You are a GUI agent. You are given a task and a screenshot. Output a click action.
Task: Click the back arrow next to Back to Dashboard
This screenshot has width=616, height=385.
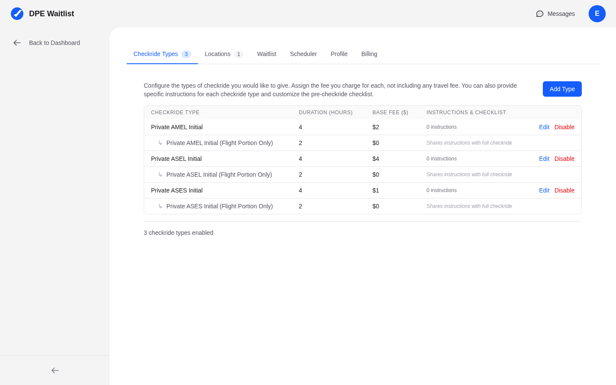(17, 43)
